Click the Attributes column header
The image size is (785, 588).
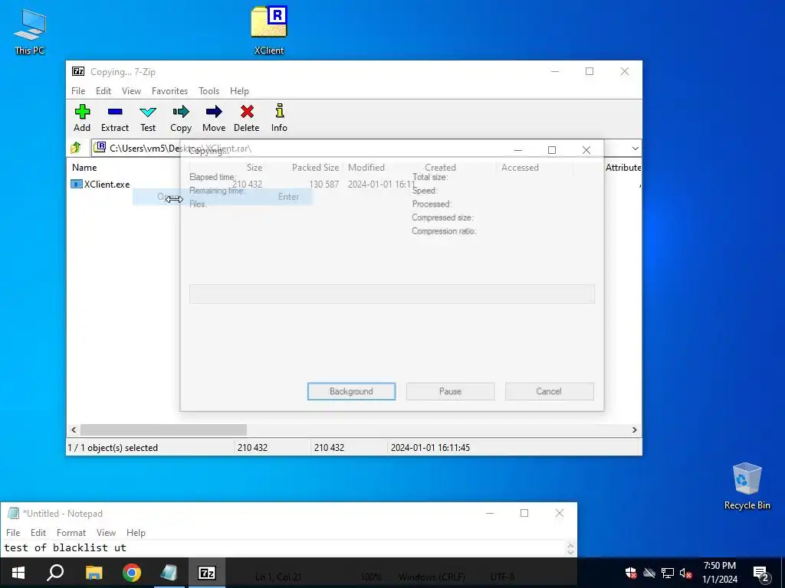[622, 168]
